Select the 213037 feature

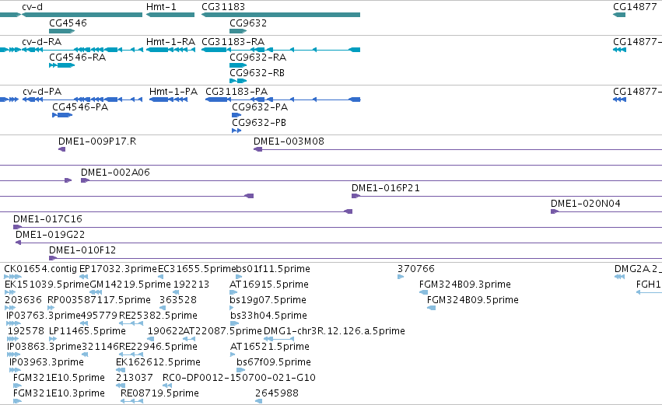[121, 386]
